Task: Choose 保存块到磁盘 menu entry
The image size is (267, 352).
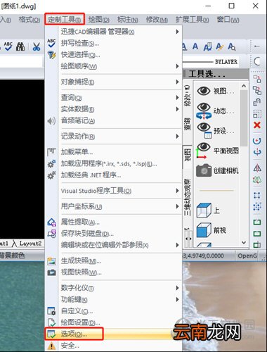Action: click(x=114, y=234)
